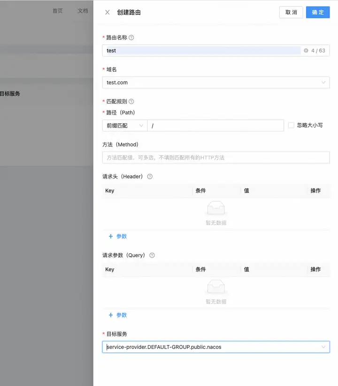Show help tooltip next to 匹配规则
Screen dimensions: 338x386
[x=131, y=101]
